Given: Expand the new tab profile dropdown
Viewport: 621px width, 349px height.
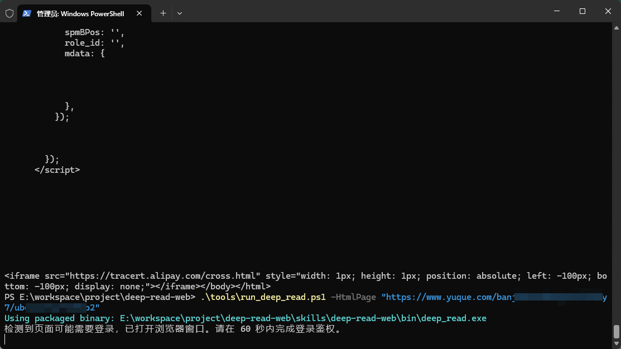Looking at the screenshot, I should (180, 13).
